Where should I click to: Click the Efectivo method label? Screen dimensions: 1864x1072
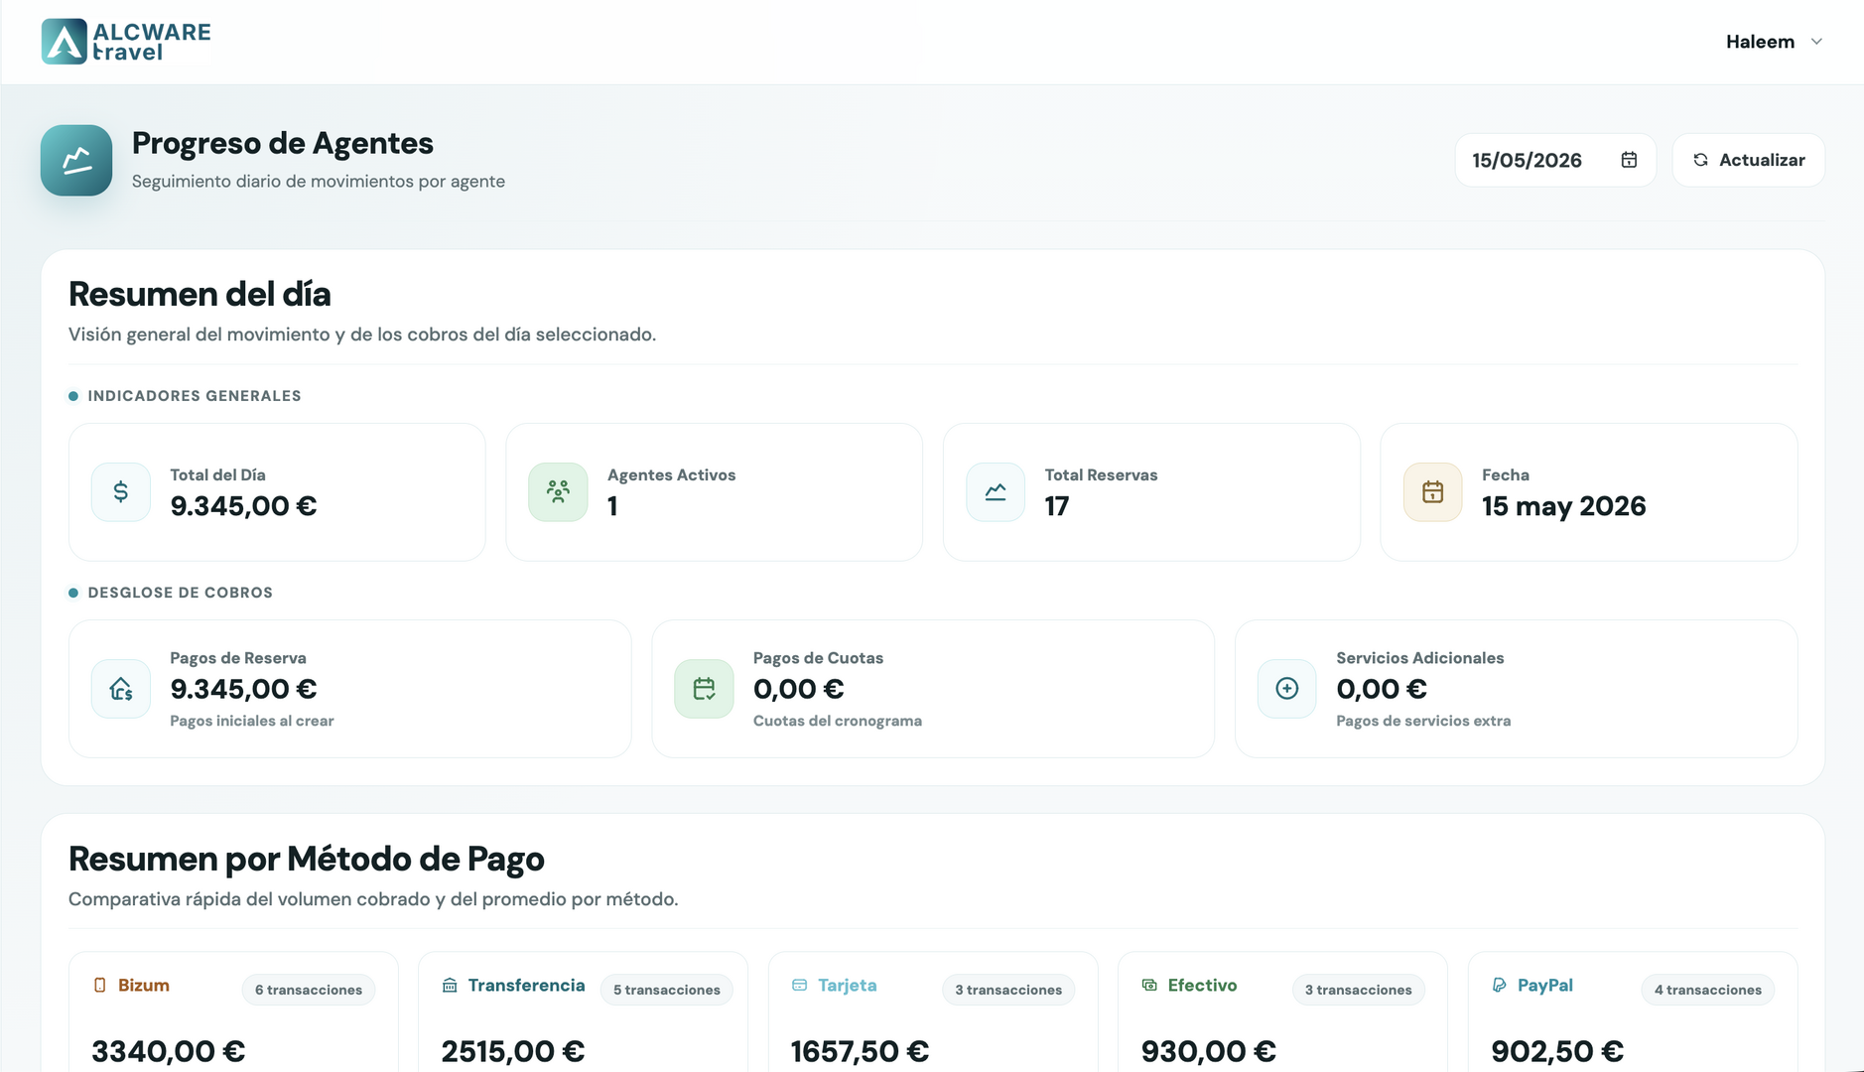click(1202, 985)
